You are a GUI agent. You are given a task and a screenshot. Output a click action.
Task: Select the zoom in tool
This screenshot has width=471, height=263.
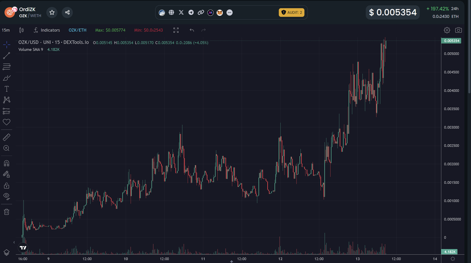[7, 148]
